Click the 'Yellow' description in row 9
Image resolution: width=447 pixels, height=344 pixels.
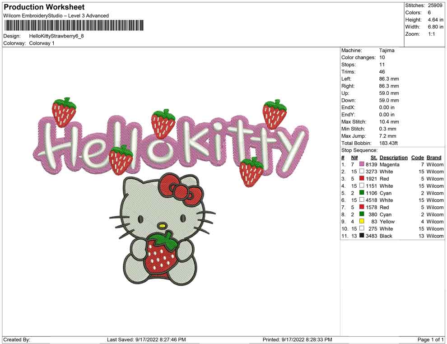click(x=387, y=222)
